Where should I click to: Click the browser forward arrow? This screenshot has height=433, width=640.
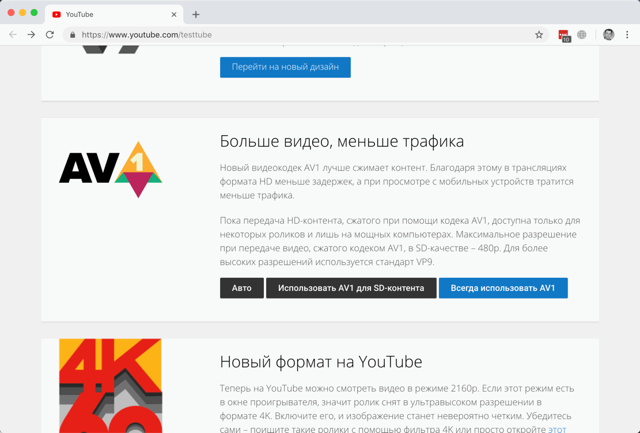[31, 35]
